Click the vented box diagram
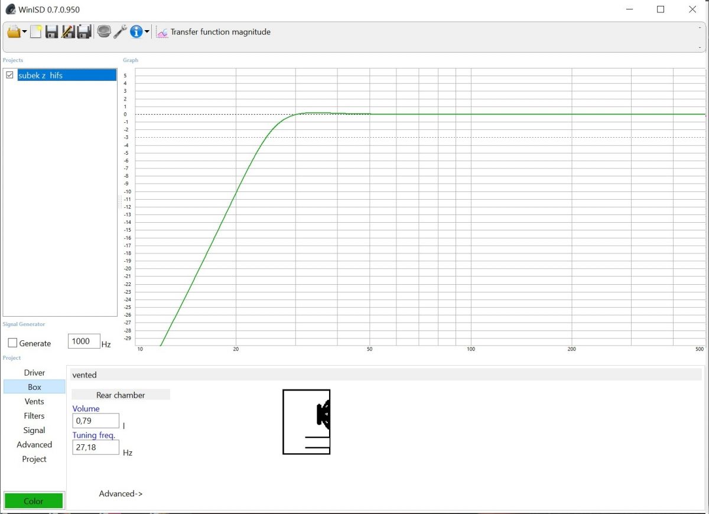This screenshot has width=709, height=514. pyautogui.click(x=307, y=422)
